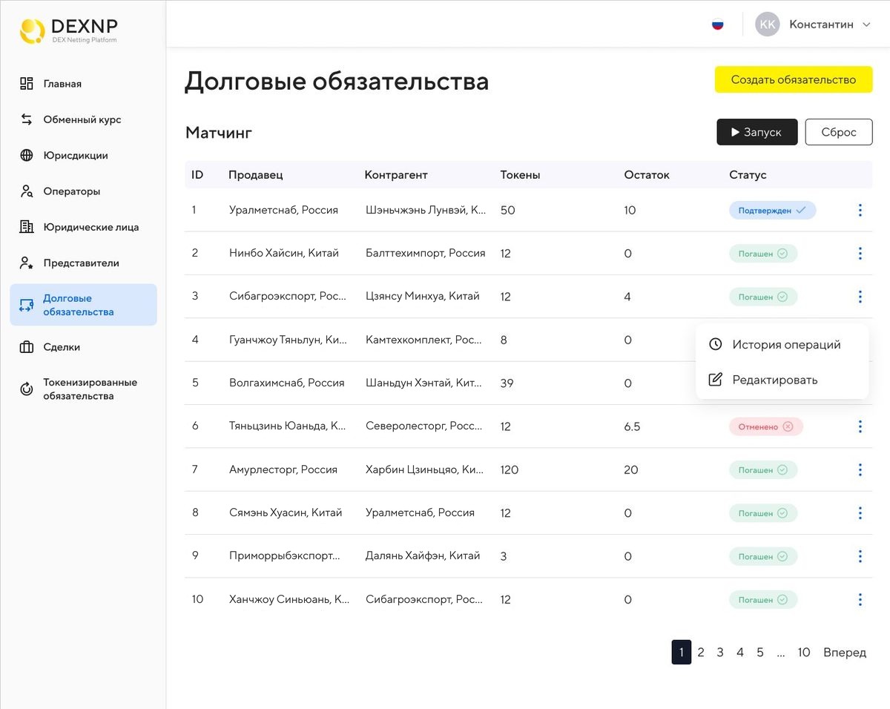This screenshot has width=890, height=709.
Task: Click the remainder value 6.5
Action: click(632, 426)
